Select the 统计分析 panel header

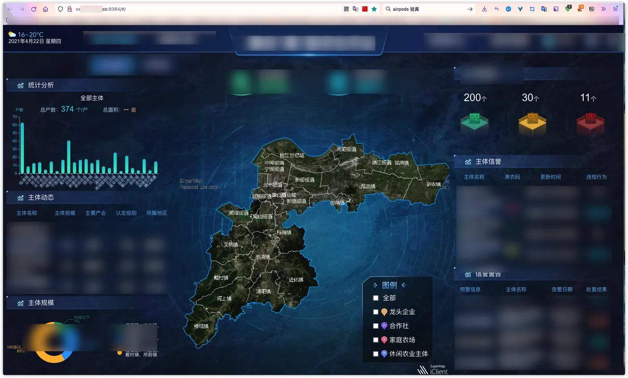click(x=41, y=85)
